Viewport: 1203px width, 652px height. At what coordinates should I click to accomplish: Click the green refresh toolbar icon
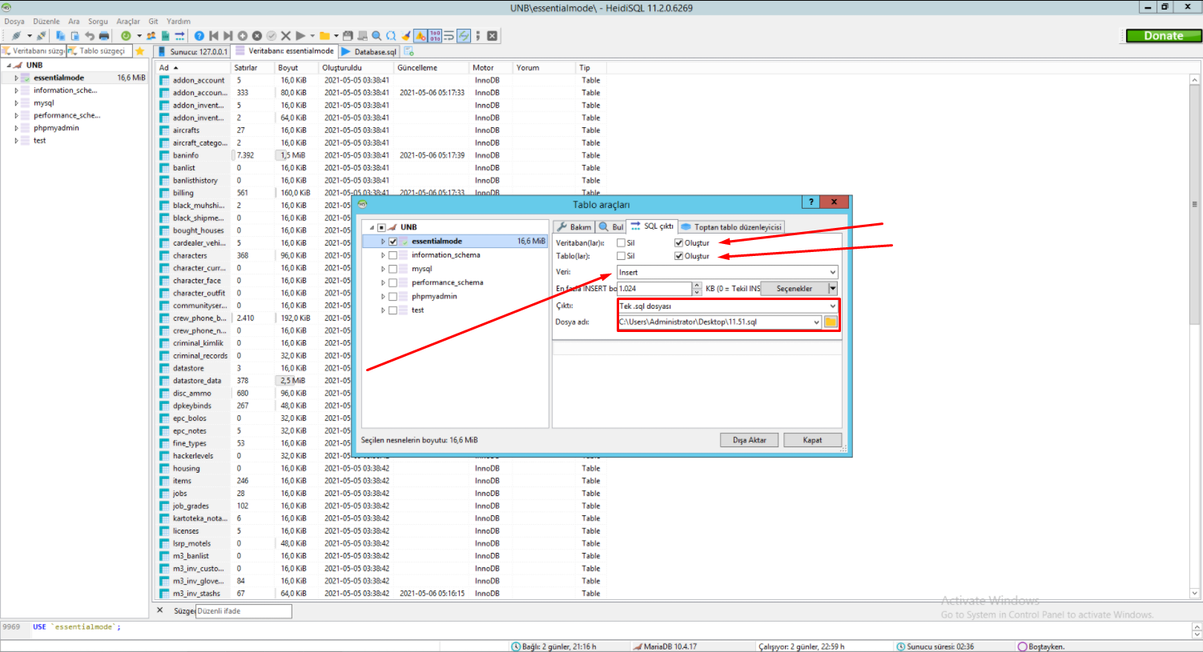pos(126,36)
